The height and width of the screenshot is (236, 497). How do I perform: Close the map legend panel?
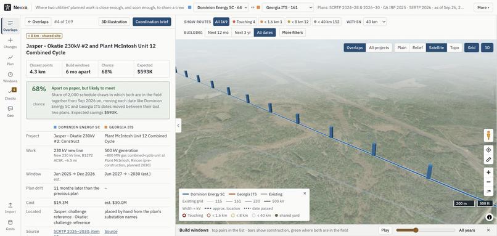click(x=305, y=193)
